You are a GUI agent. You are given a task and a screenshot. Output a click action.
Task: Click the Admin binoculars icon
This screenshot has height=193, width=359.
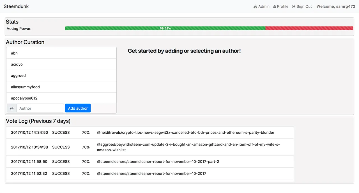point(255,6)
